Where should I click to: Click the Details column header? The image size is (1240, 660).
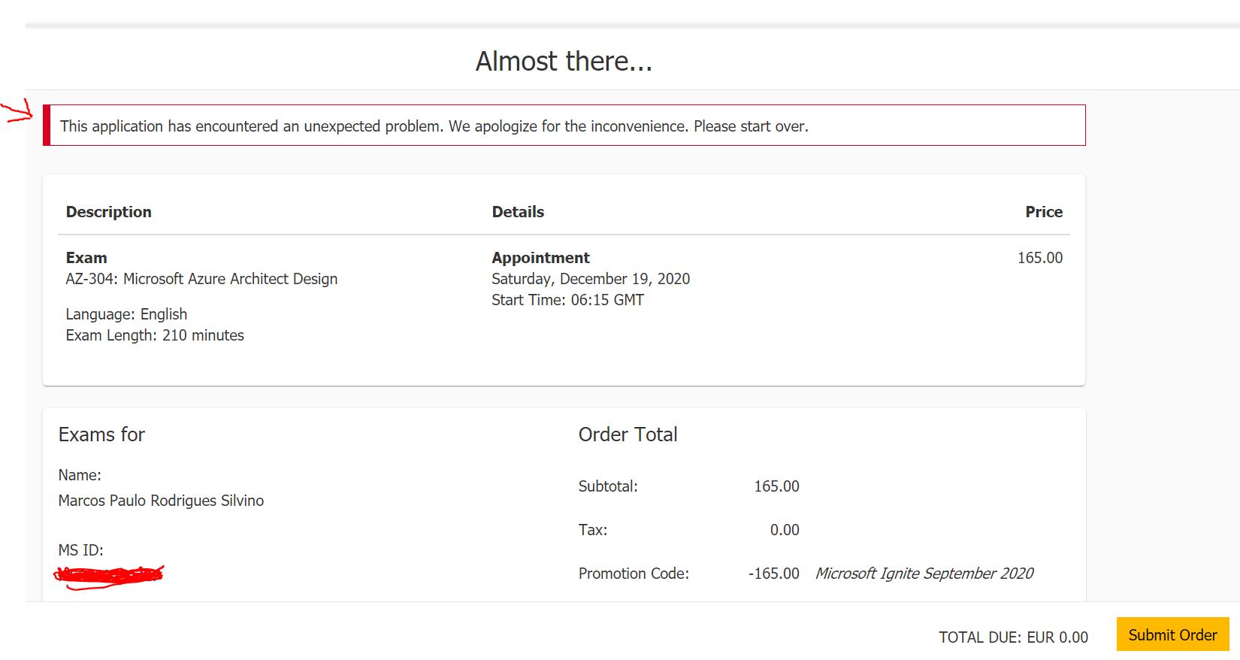click(x=518, y=212)
